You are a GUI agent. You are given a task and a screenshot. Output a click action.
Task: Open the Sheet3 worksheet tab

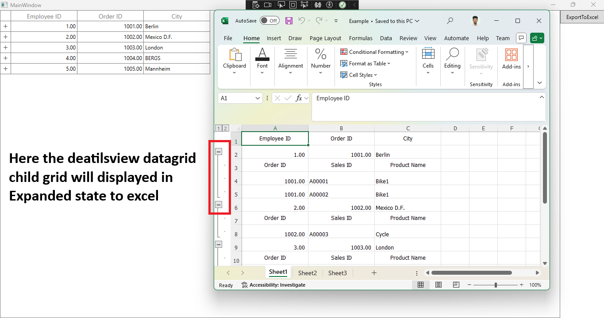[338, 273]
